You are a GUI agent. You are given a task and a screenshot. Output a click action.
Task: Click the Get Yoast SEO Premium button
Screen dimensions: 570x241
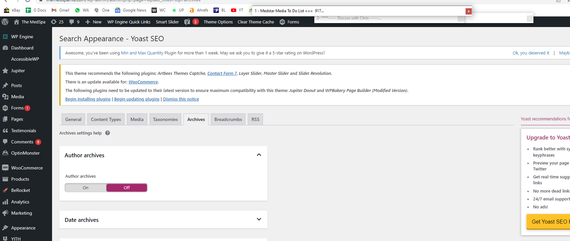pyautogui.click(x=548, y=222)
